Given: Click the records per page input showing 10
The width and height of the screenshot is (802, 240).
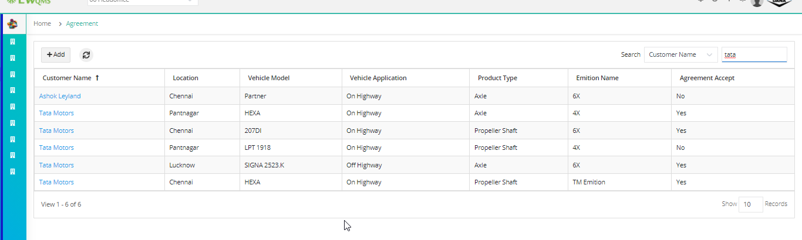Looking at the screenshot, I should pos(750,204).
